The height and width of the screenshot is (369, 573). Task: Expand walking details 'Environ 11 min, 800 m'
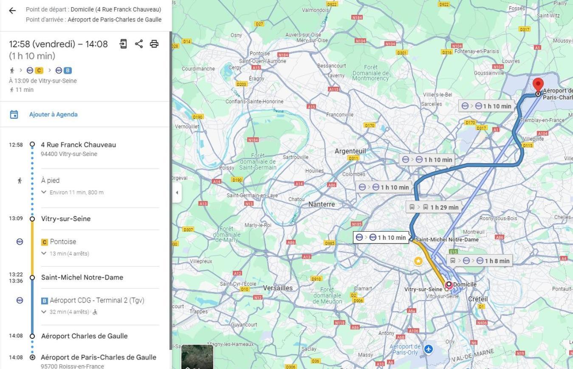coord(72,192)
